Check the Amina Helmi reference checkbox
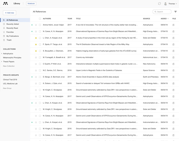The width and height of the screenshot is (179, 141). pyautogui.click(x=40, y=25)
